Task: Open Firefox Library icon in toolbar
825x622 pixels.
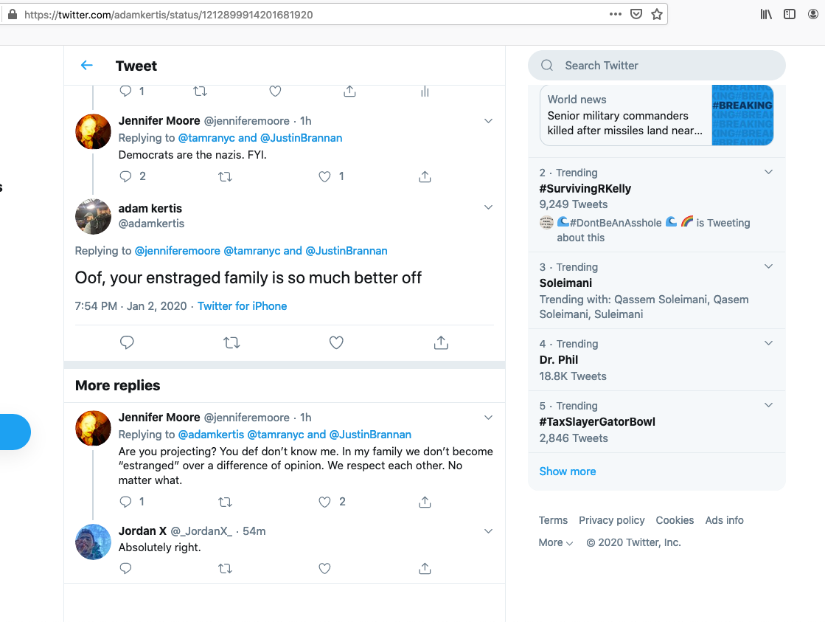Action: (766, 14)
